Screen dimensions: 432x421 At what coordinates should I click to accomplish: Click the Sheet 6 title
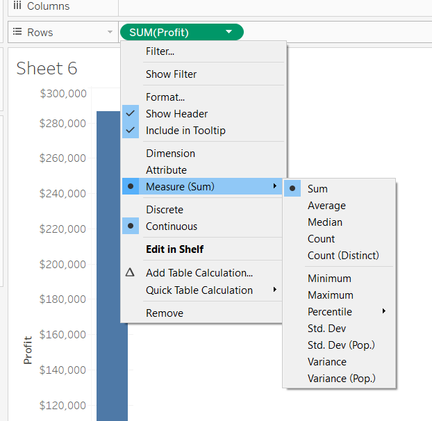(47, 68)
